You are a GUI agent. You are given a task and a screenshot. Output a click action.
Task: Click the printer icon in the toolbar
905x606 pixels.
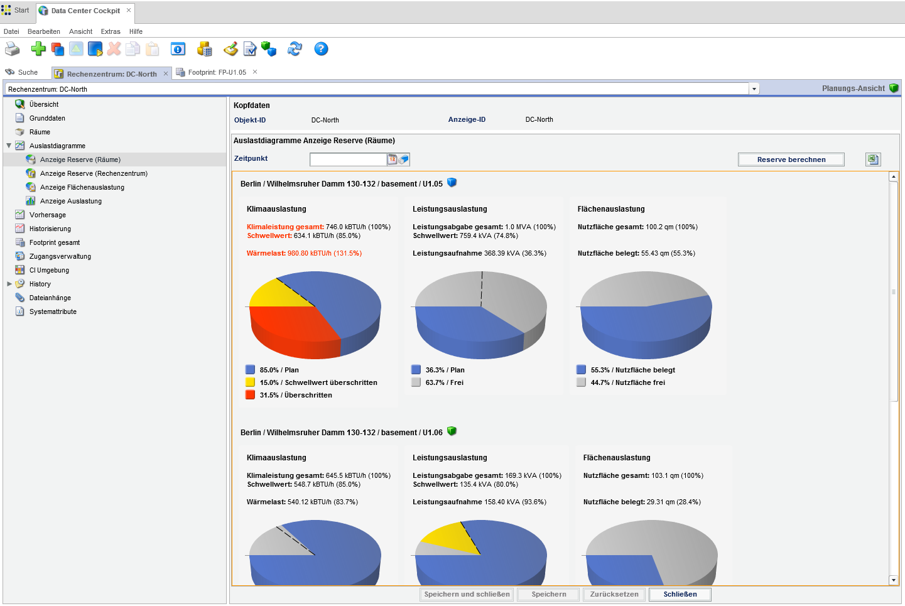coord(13,49)
